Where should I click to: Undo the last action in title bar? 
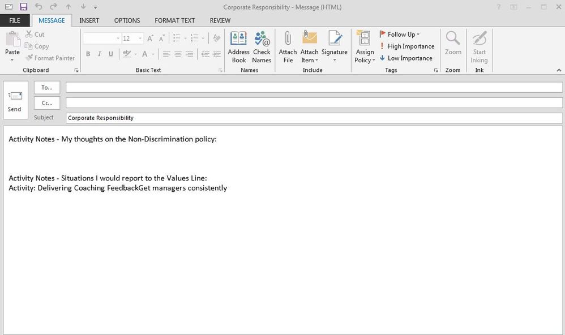point(38,7)
